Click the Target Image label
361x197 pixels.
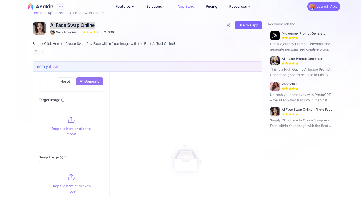pos(50,100)
